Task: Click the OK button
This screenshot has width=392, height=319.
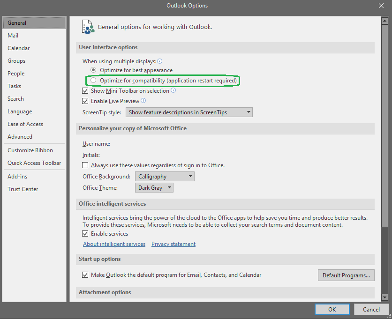Action: click(332, 310)
